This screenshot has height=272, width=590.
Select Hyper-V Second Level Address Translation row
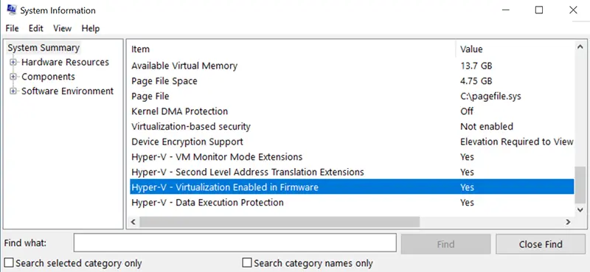click(352, 172)
